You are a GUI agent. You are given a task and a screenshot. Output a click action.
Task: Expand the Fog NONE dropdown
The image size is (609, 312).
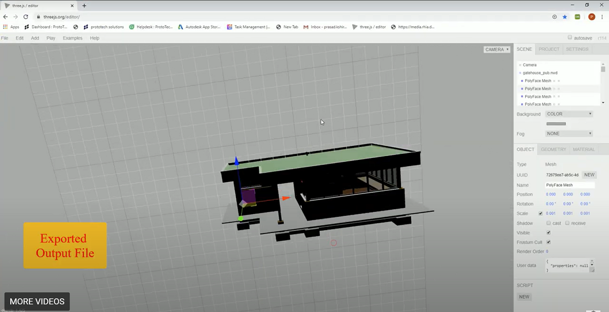[x=569, y=134]
